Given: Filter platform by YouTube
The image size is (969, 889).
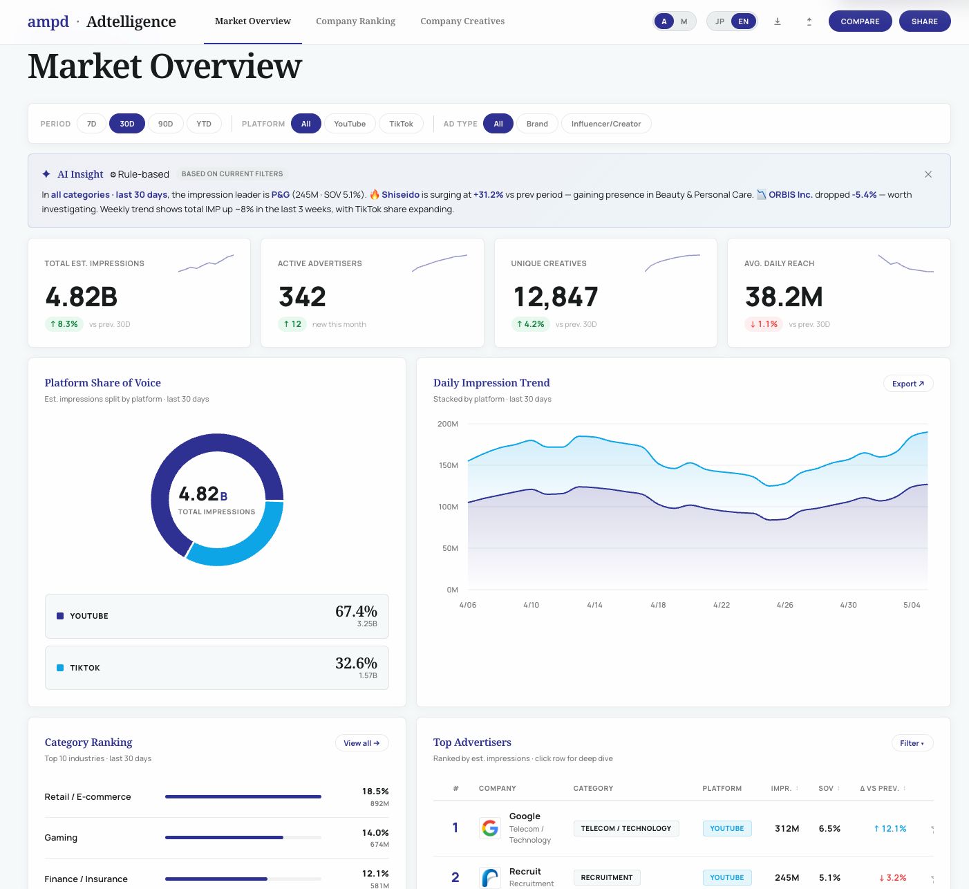Looking at the screenshot, I should coord(350,124).
